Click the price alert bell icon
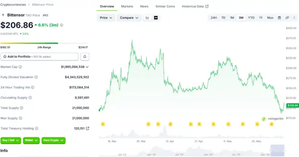 85,57
